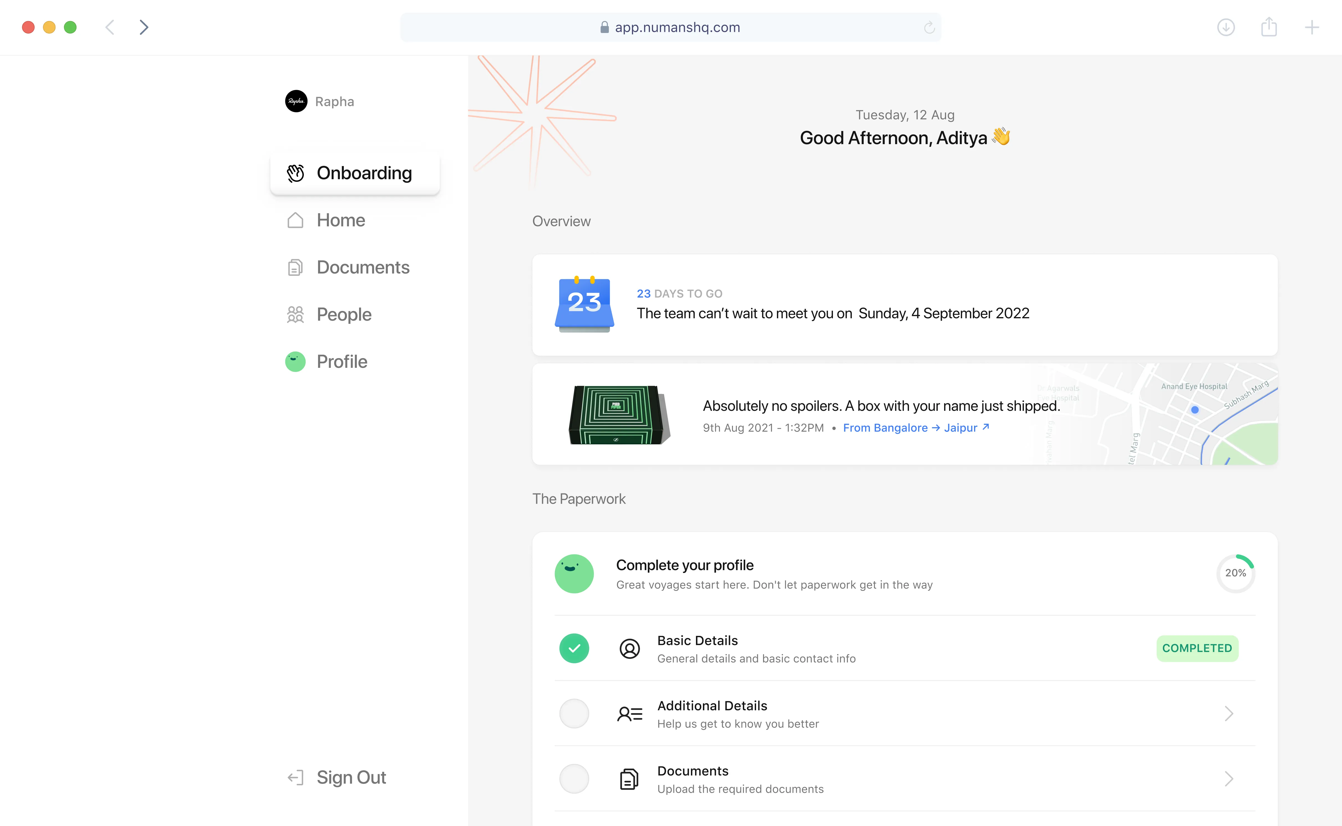Click the Sign Out arrow icon
The width and height of the screenshot is (1342, 826).
click(295, 777)
